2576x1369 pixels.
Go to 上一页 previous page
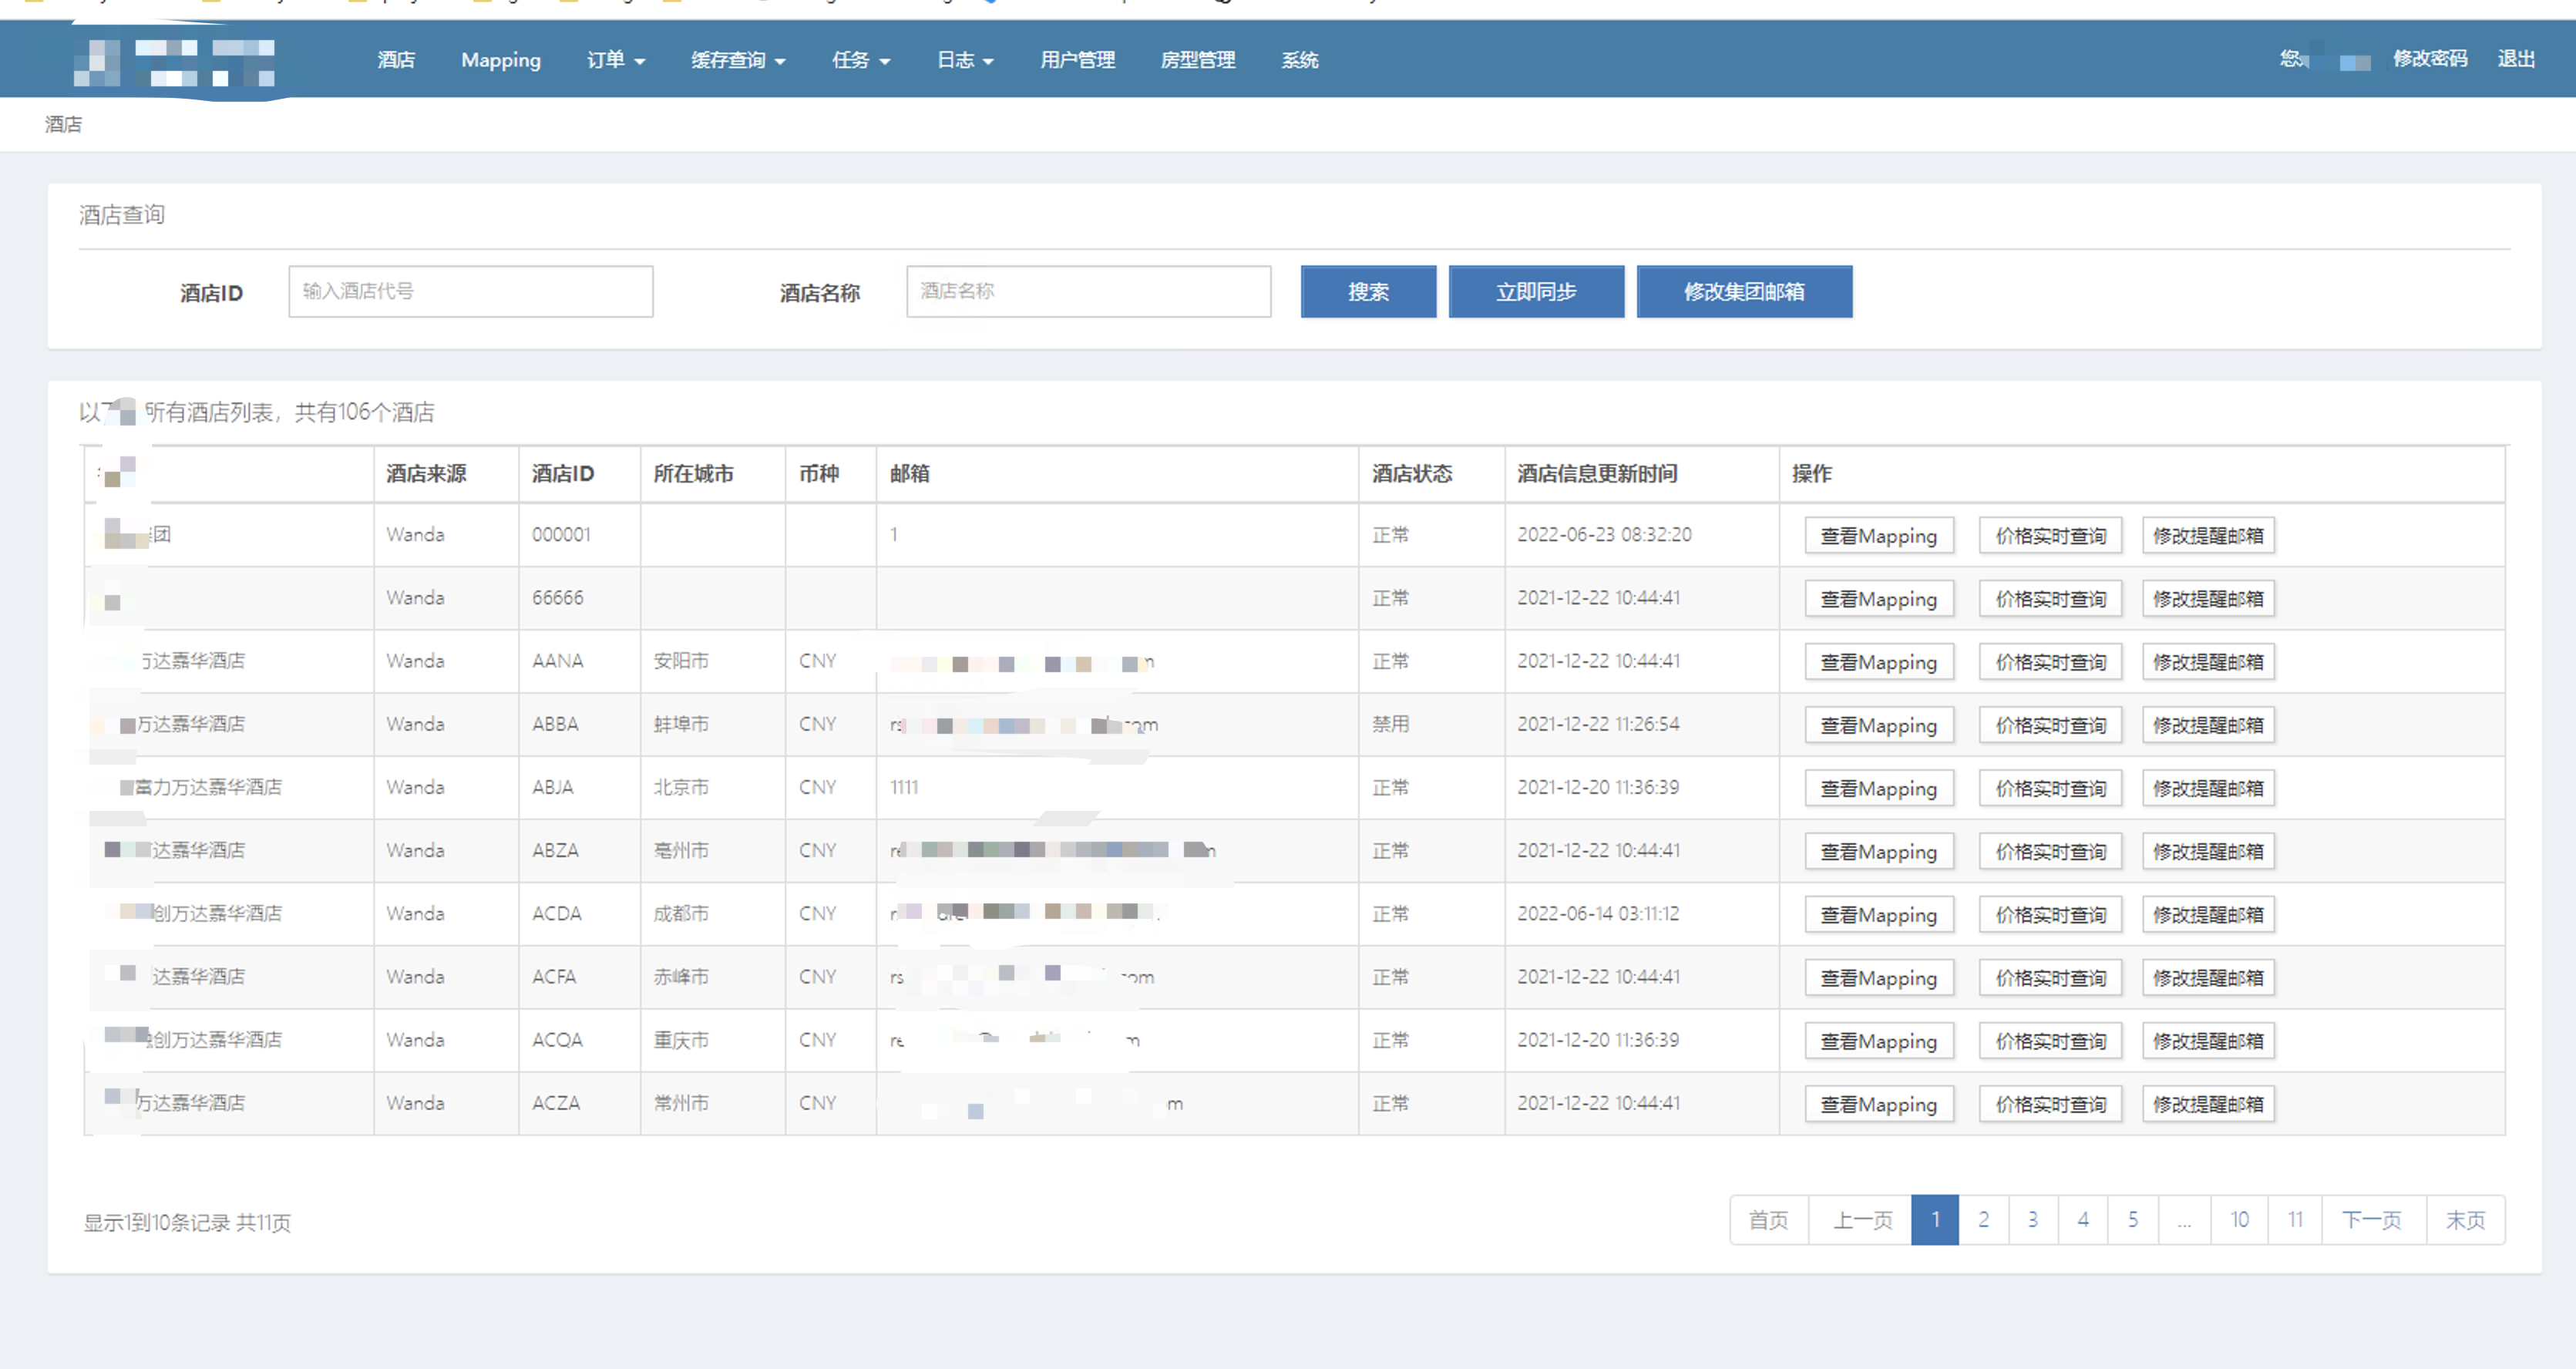point(1860,1219)
